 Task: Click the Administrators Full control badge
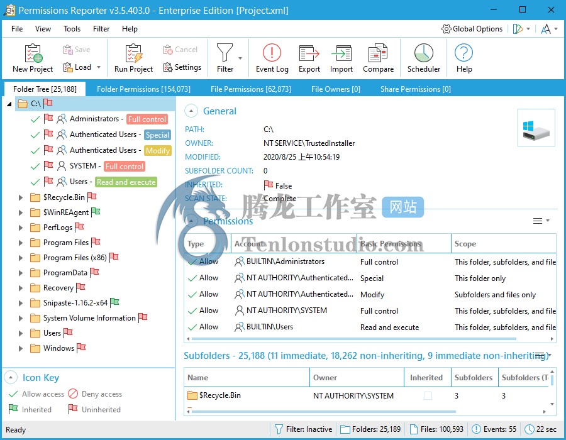pyautogui.click(x=147, y=119)
